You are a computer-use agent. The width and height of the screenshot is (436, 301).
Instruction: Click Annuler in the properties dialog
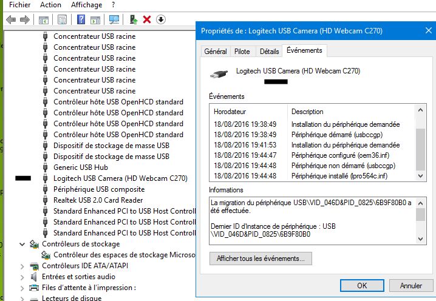pos(411,285)
